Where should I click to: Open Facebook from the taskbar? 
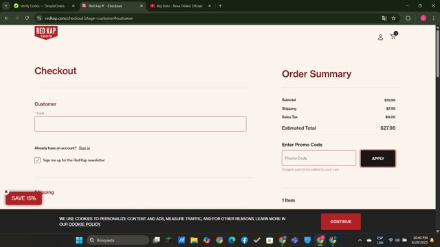tap(245, 240)
